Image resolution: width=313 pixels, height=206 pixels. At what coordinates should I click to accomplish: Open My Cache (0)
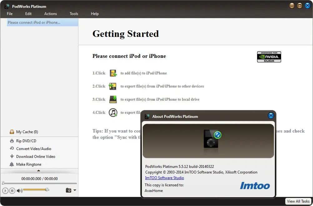coord(27,132)
